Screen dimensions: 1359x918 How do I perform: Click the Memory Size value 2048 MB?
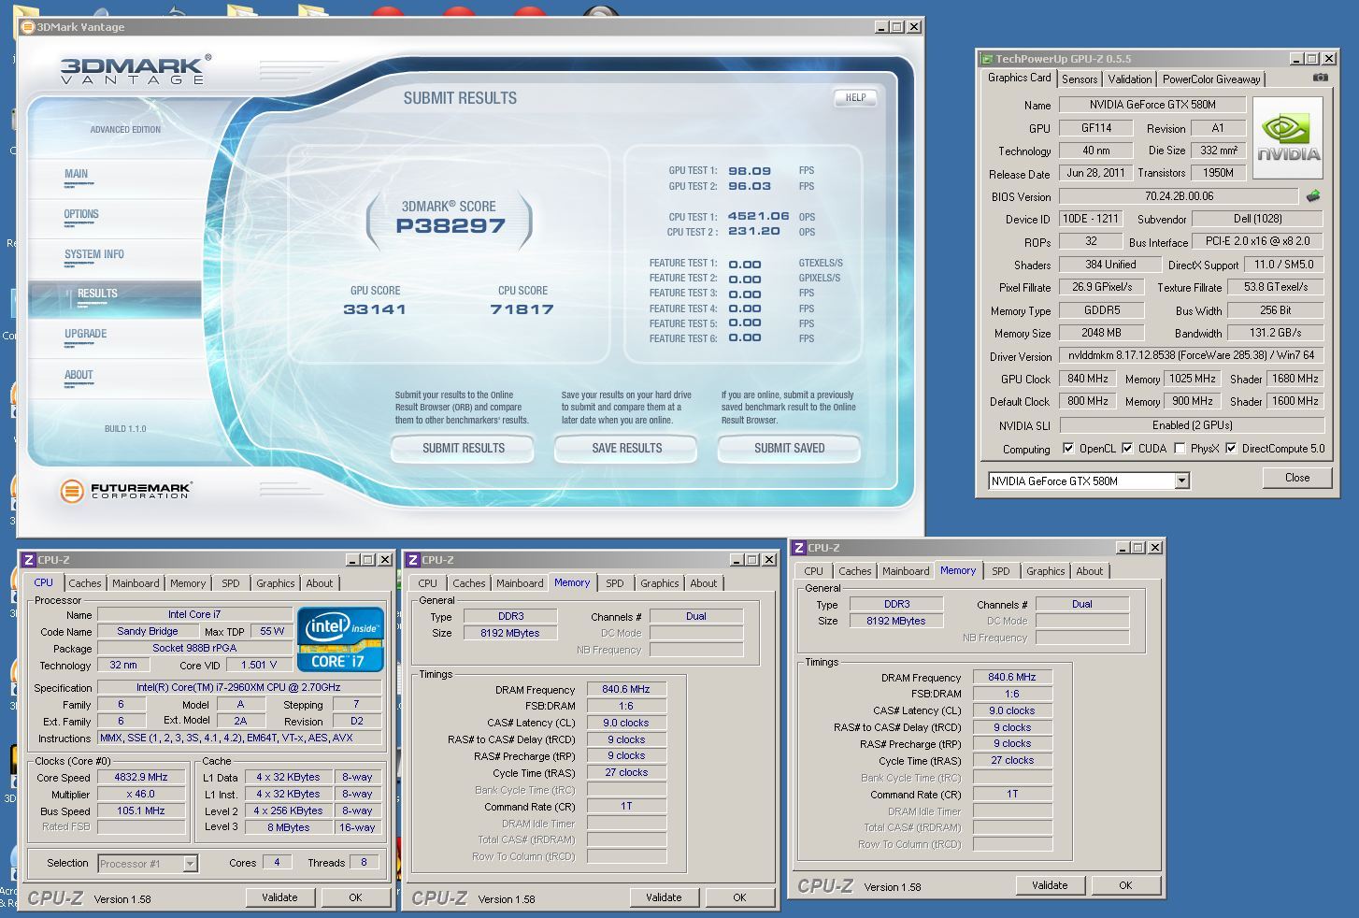pyautogui.click(x=1101, y=333)
